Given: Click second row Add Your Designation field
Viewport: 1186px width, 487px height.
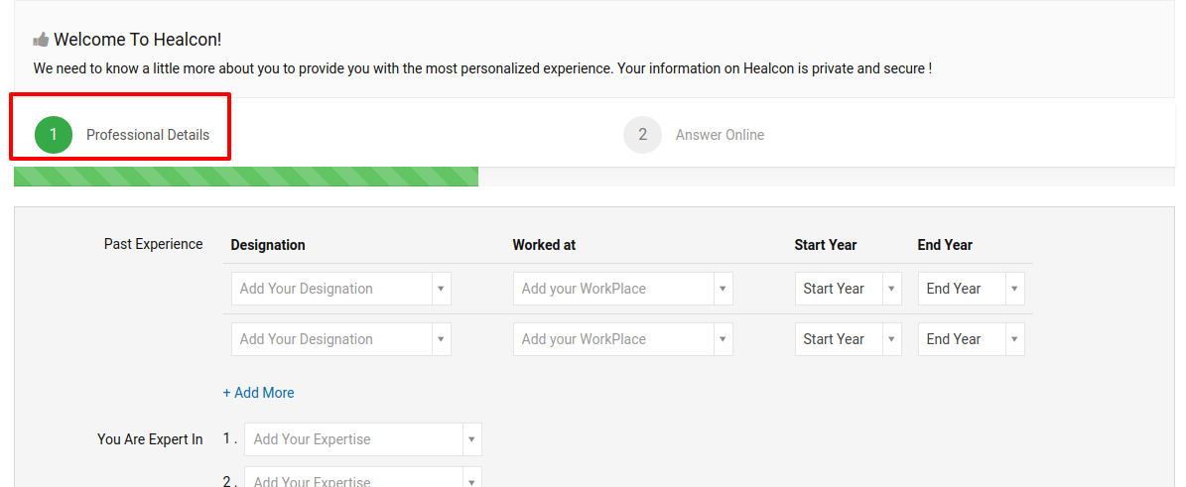Looking at the screenshot, I should coord(341,339).
